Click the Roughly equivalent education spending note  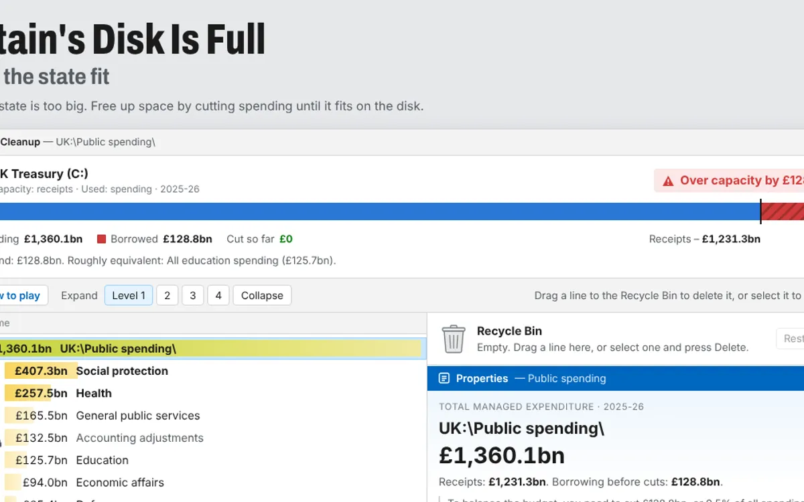[x=202, y=260]
